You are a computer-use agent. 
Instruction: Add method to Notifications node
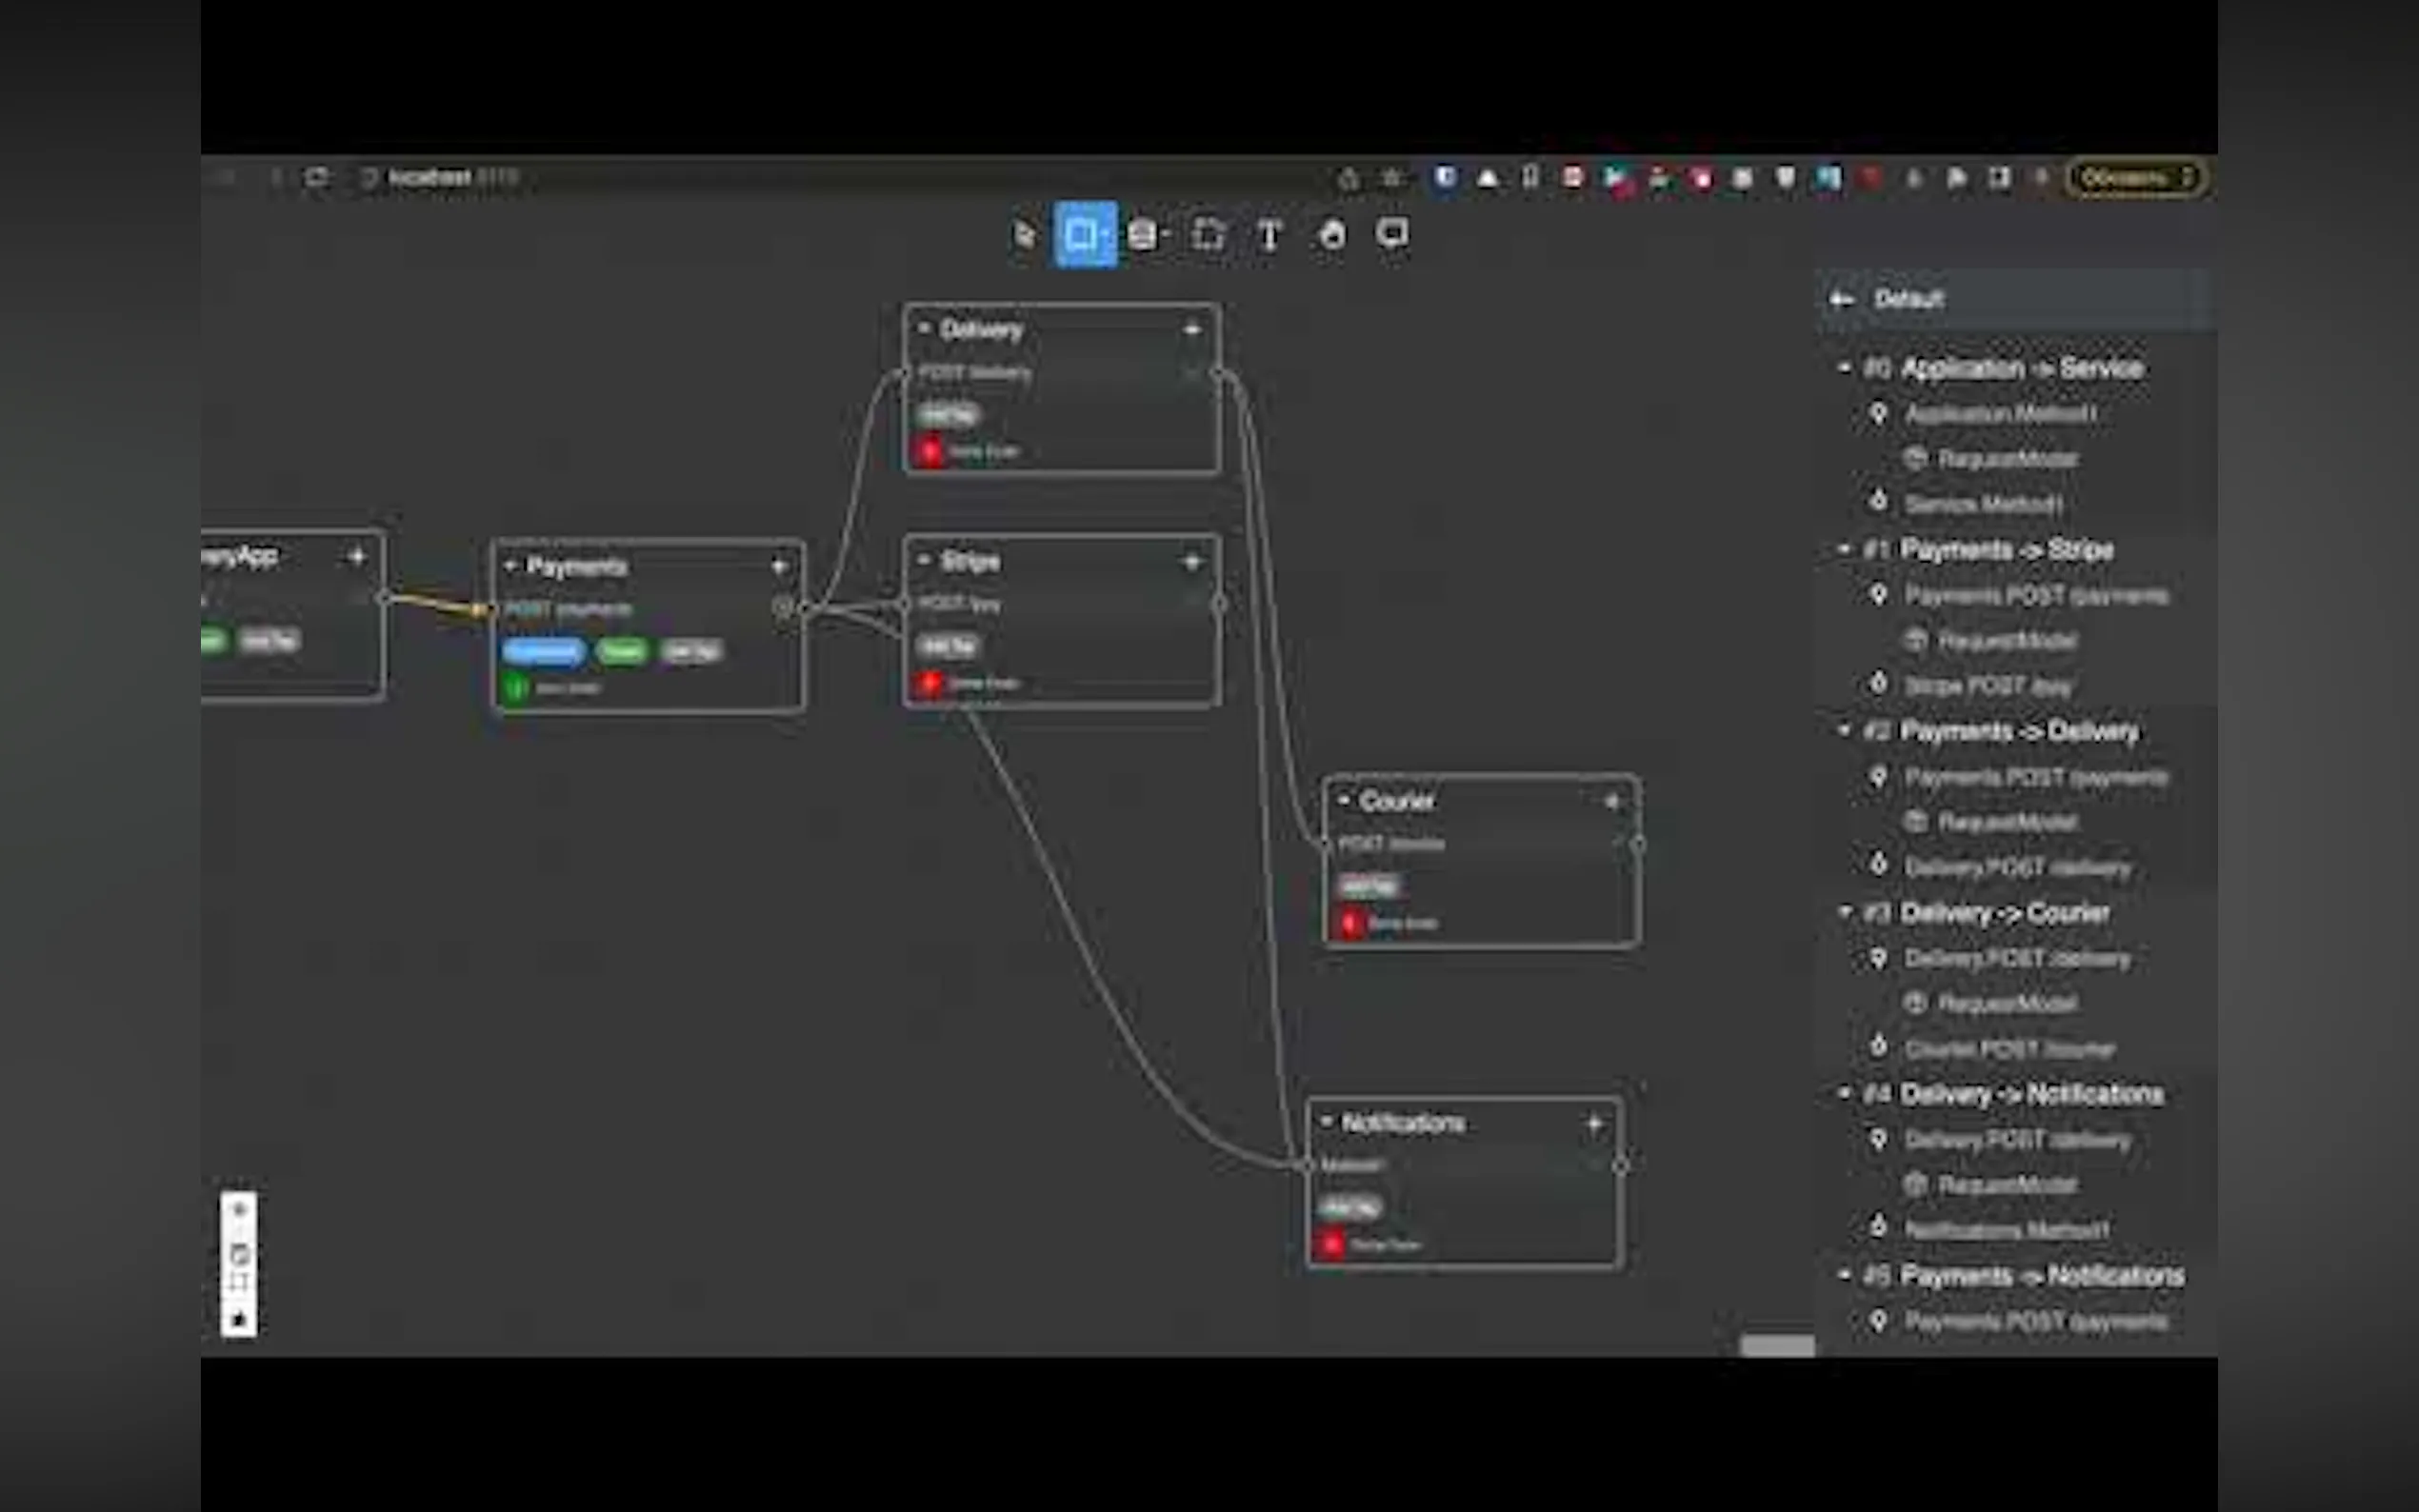click(x=1595, y=1123)
